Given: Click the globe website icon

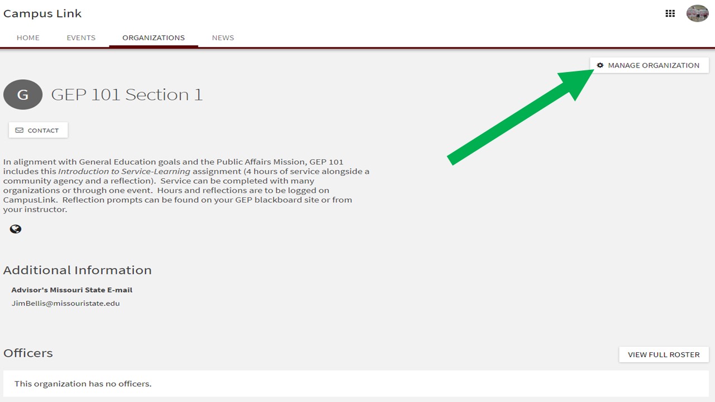Looking at the screenshot, I should pos(15,228).
